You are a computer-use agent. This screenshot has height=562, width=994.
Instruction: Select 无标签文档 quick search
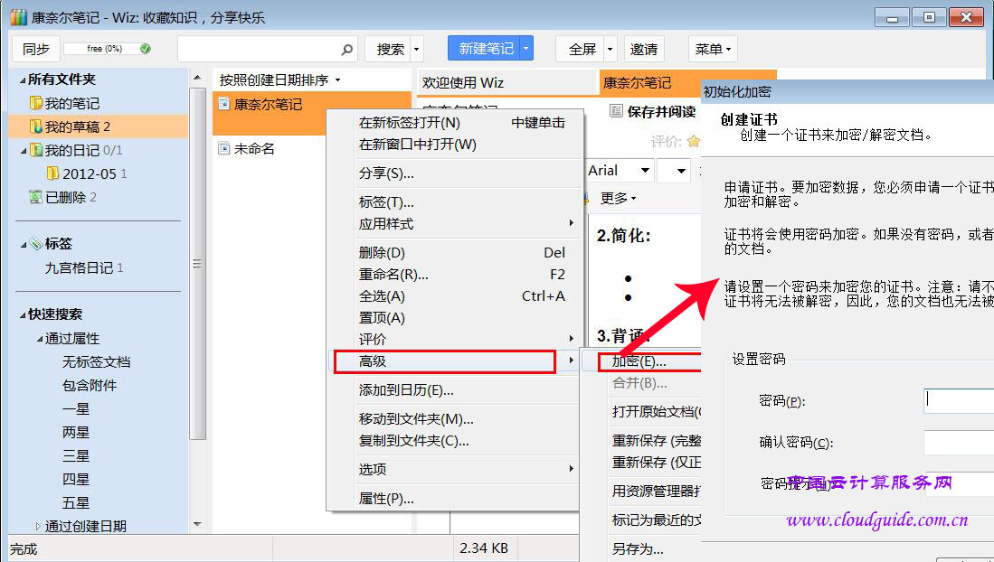97,361
